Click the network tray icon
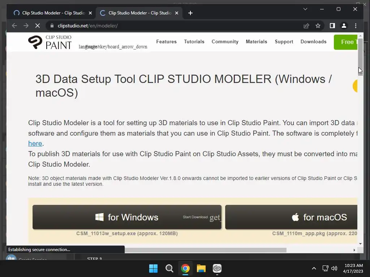370x277 pixels. 326,268
